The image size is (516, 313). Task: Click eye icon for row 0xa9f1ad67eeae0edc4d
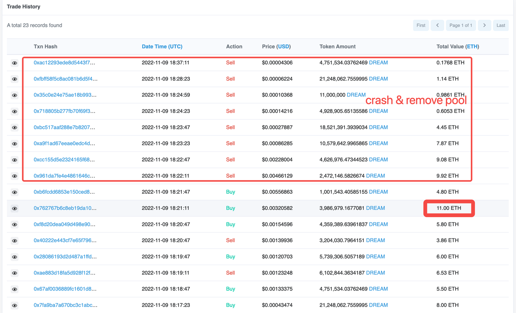click(x=15, y=144)
